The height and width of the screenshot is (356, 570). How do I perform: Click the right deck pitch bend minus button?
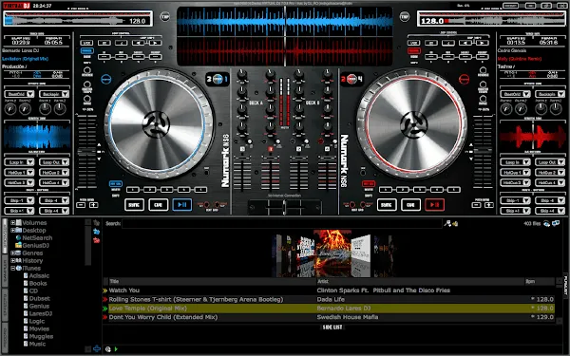click(x=476, y=205)
